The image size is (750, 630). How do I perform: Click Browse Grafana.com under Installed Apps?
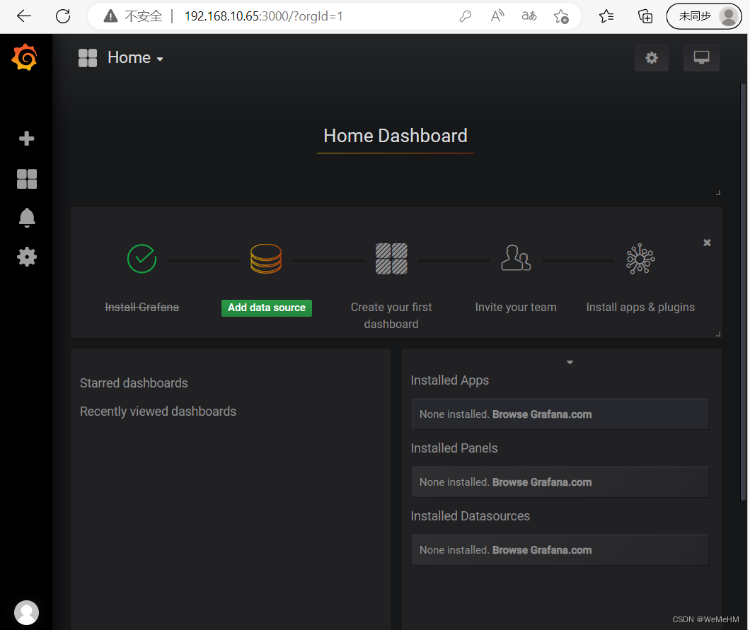pyautogui.click(x=542, y=414)
